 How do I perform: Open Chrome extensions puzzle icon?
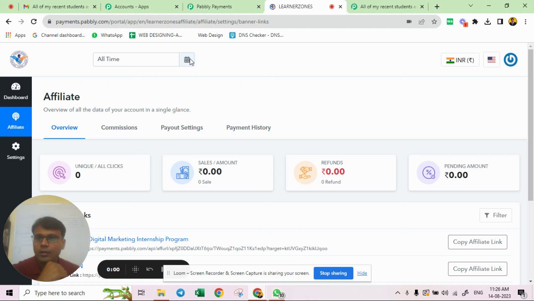(x=475, y=22)
